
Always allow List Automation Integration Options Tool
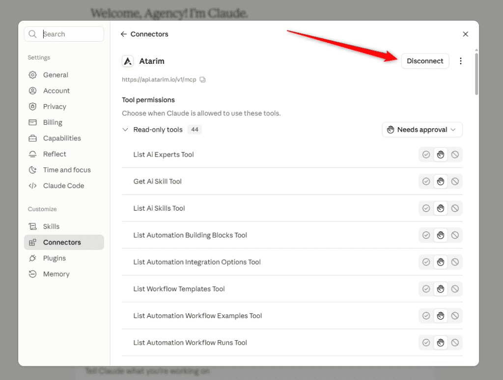click(426, 262)
